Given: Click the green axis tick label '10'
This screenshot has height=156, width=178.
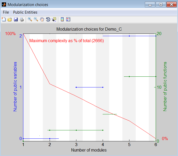Looking at the screenshot, I should click(x=159, y=87).
